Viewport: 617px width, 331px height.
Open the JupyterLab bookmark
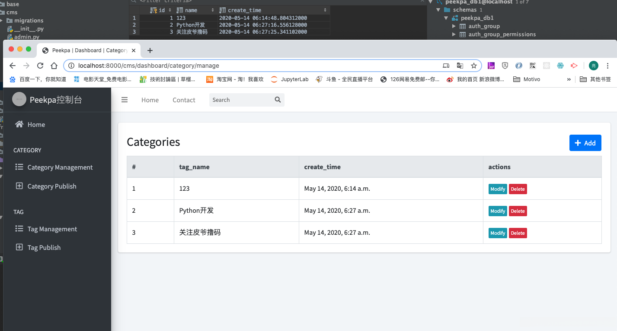click(290, 79)
